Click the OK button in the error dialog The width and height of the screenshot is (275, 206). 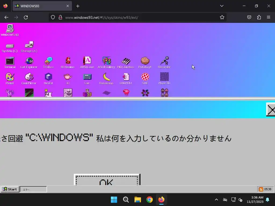pyautogui.click(x=107, y=179)
